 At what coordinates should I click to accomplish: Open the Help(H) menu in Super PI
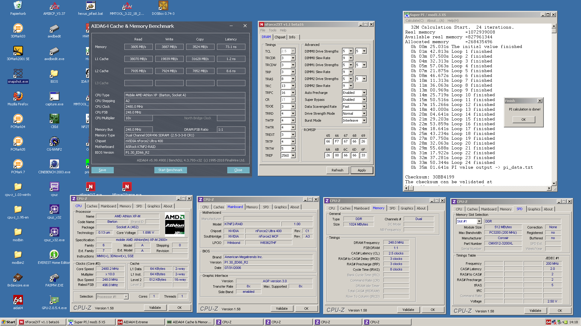pos(453,21)
